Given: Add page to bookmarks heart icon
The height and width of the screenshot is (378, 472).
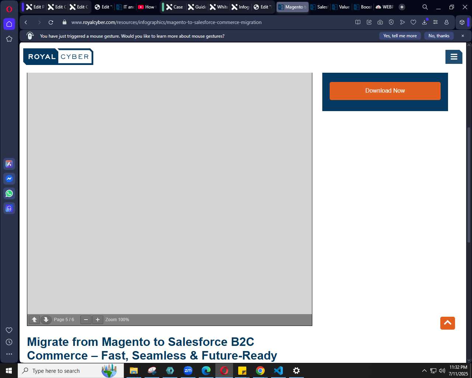Looking at the screenshot, I should [x=413, y=22].
